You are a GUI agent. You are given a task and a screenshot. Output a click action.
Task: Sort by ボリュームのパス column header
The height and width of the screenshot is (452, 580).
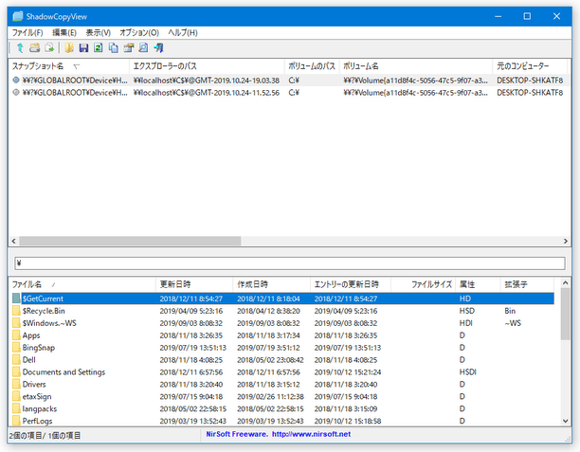point(312,66)
